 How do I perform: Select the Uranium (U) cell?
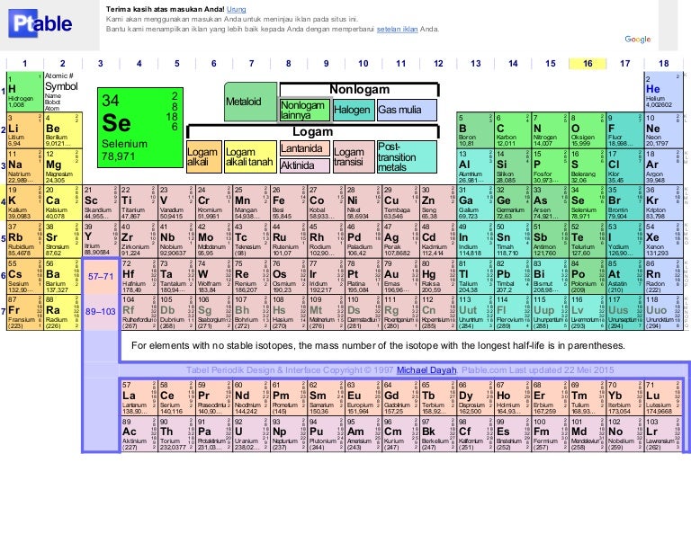click(251, 434)
